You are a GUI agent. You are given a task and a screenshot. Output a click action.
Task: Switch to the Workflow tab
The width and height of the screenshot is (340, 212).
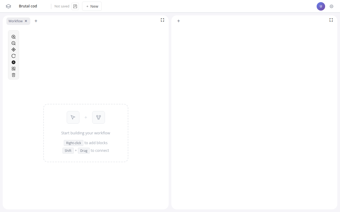(15, 21)
